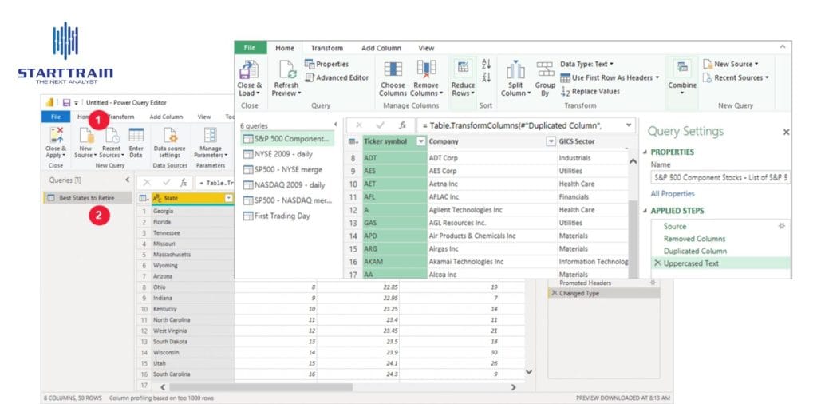The width and height of the screenshot is (817, 404).
Task: Click Refresh Preview in the front ribbon
Action: pyautogui.click(x=286, y=79)
